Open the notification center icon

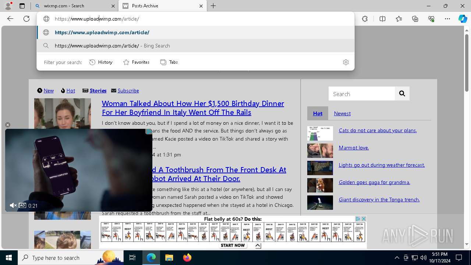[459, 258]
